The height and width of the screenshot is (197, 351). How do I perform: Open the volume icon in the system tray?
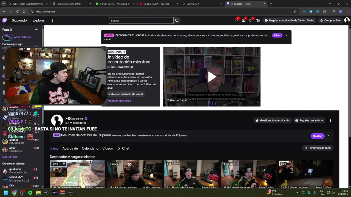pos(333,193)
